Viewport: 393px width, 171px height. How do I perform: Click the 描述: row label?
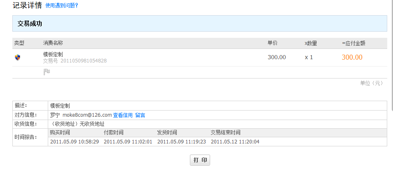pyautogui.click(x=21, y=106)
